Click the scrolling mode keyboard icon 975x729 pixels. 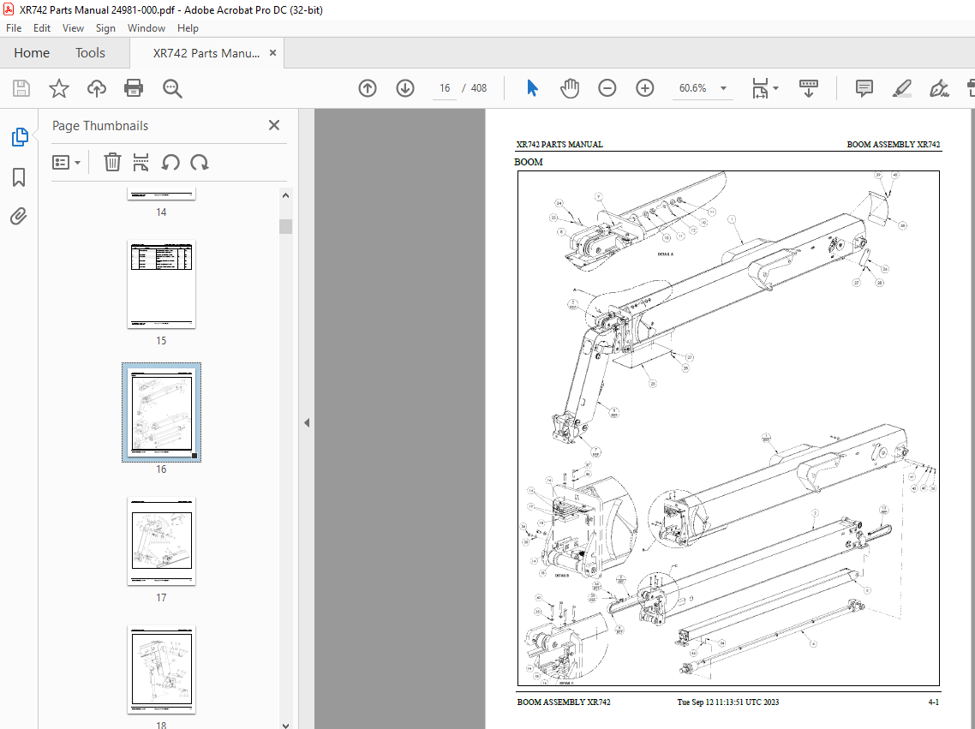(x=808, y=88)
